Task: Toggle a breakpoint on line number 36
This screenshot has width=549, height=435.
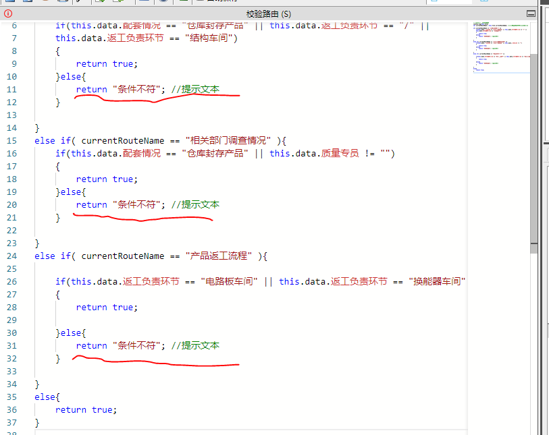Action: point(20,409)
